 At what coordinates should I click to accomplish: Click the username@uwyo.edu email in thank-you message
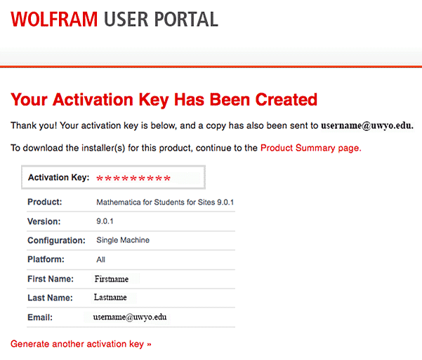(x=367, y=126)
